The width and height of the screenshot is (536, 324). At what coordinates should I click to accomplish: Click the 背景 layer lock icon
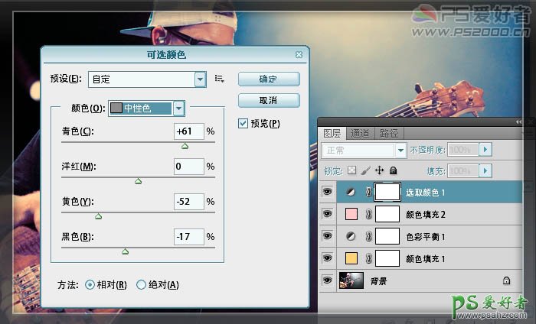tap(506, 280)
